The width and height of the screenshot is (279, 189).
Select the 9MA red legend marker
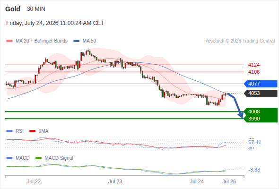[32, 131]
